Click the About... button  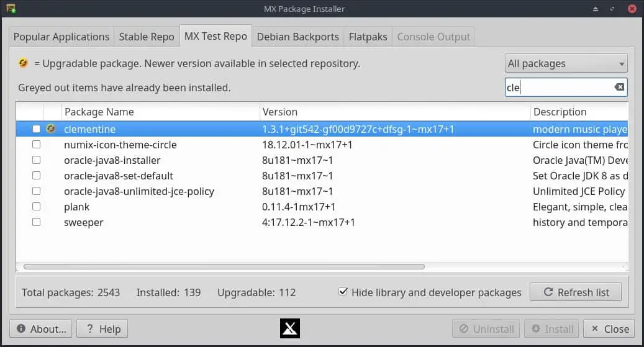click(40, 328)
